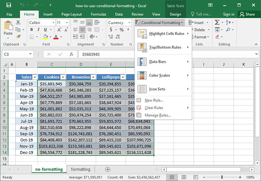Open the Sales column filter dropdown
The width and height of the screenshot is (261, 181).
coord(35,77)
